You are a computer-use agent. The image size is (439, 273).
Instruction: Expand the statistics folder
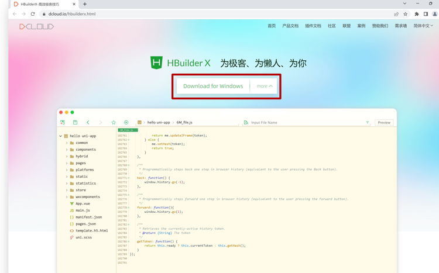(x=67, y=183)
